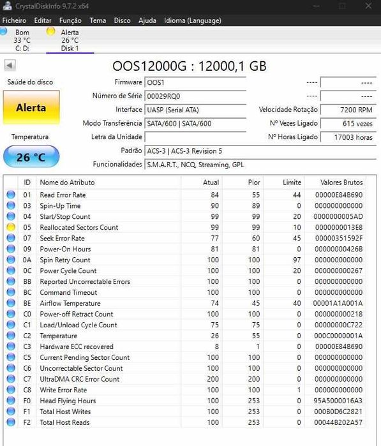Image resolution: width=381 pixels, height=446 pixels.
Task: Open the Função menu
Action: [70, 20]
